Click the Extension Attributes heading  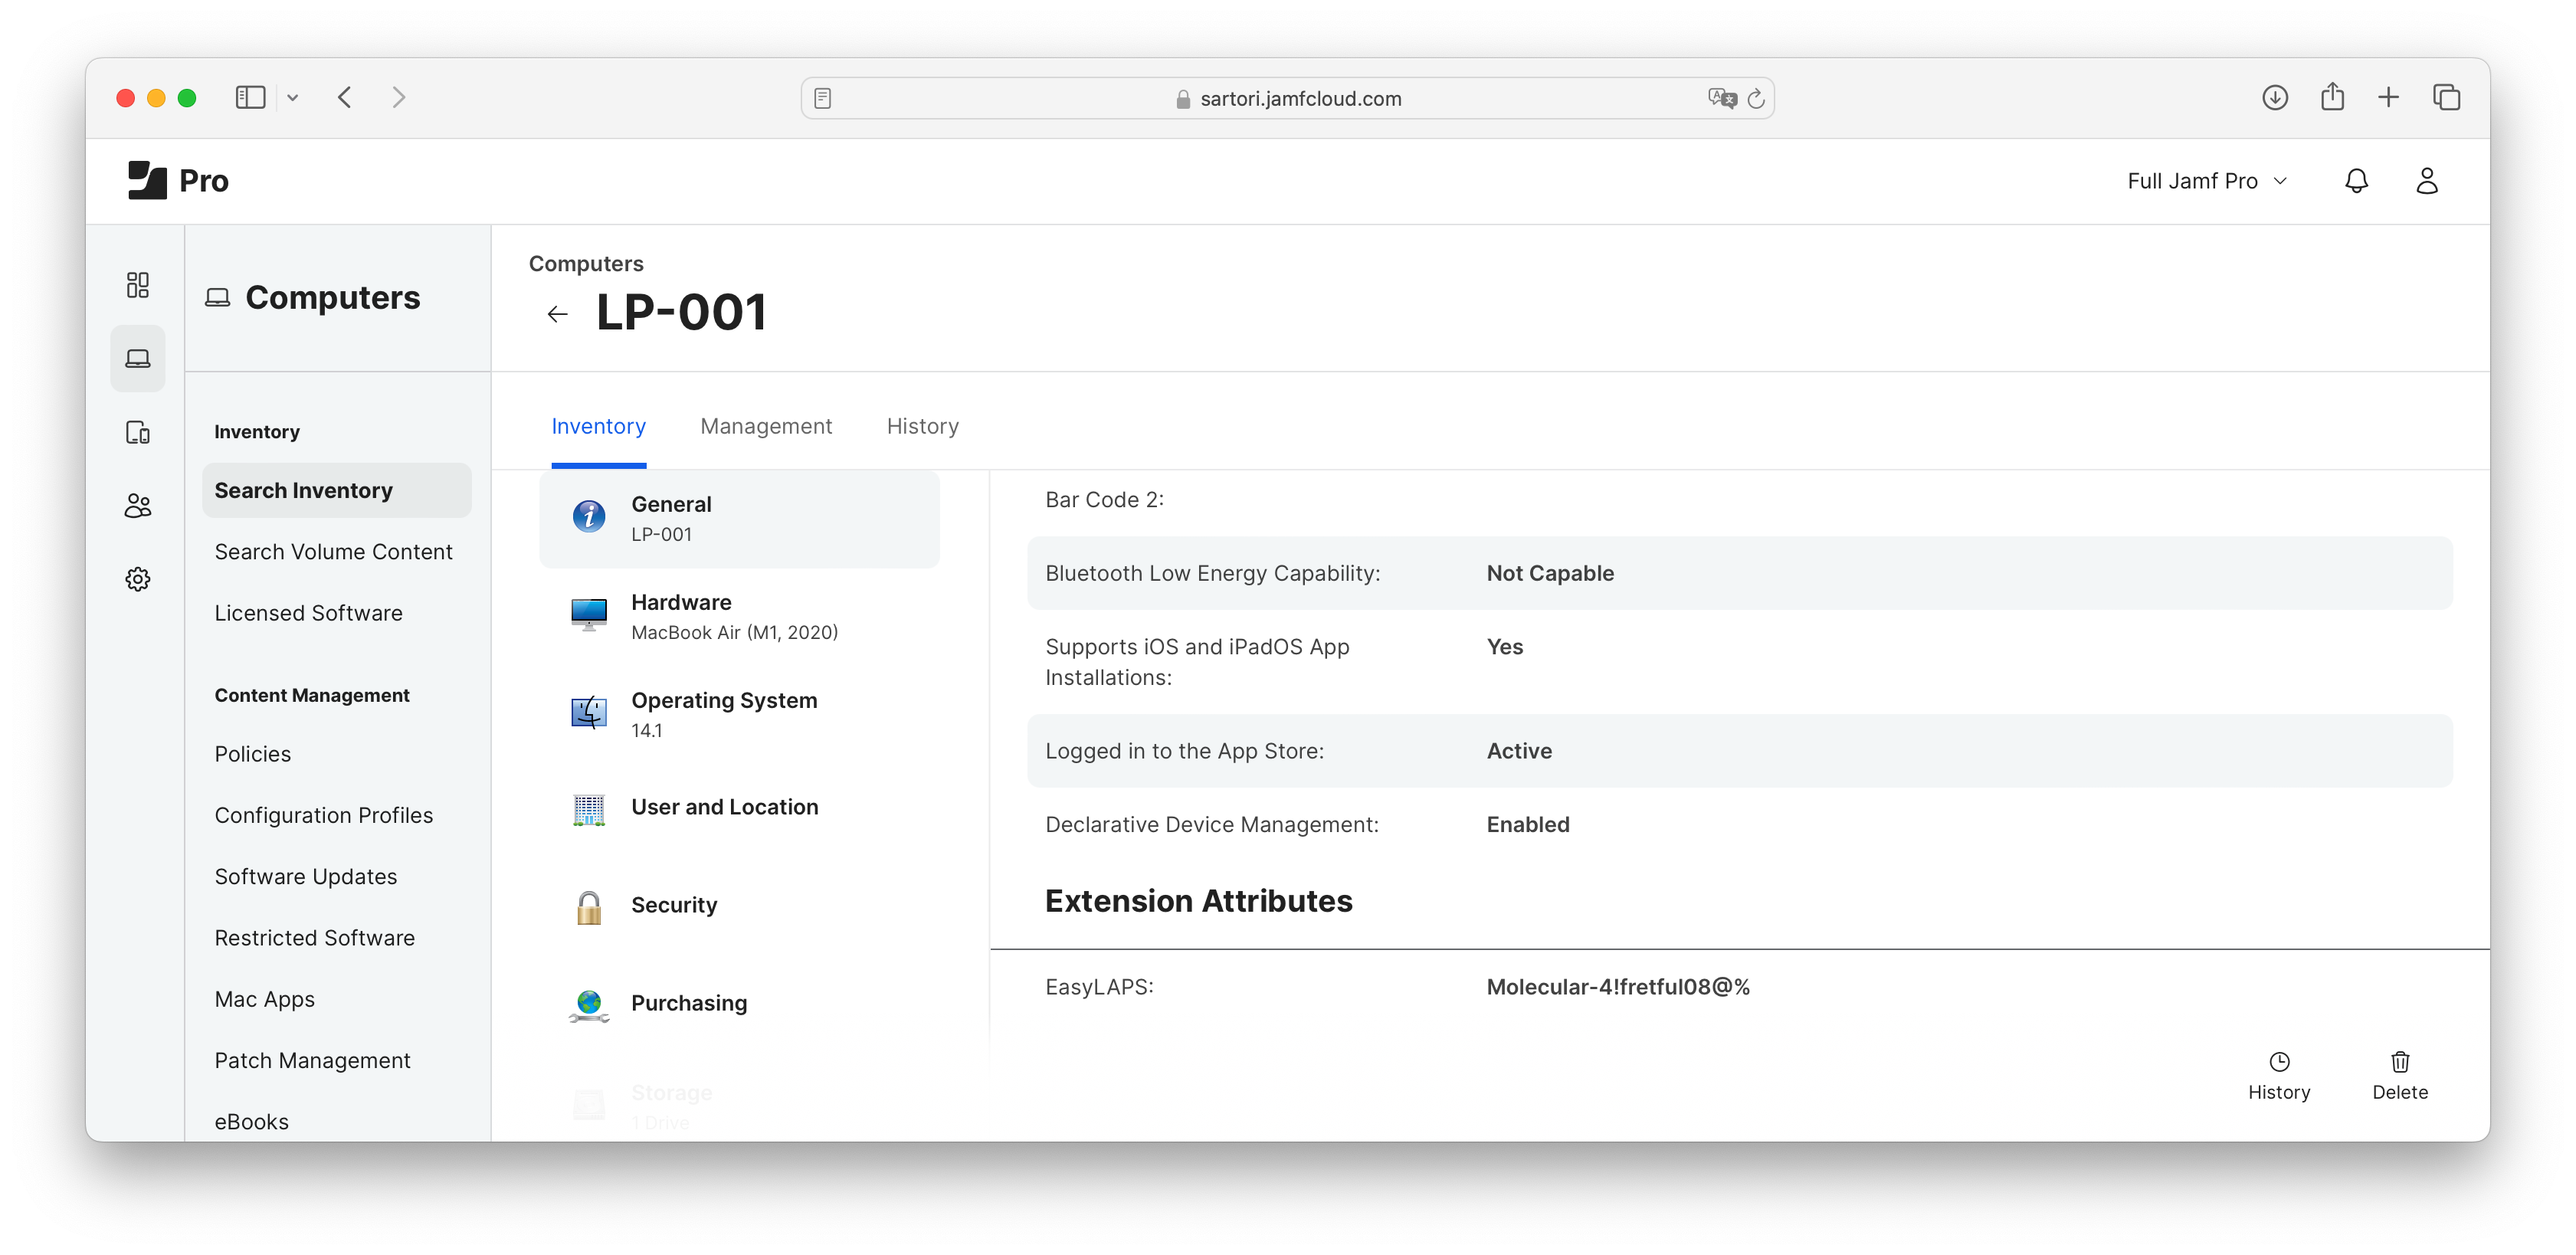tap(1198, 900)
